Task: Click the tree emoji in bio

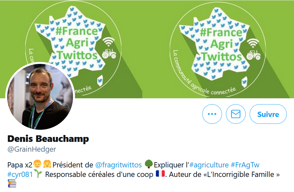Action: [x=149, y=164]
